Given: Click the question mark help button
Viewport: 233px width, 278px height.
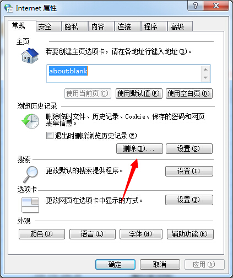Looking at the screenshot, I should pos(196,6).
